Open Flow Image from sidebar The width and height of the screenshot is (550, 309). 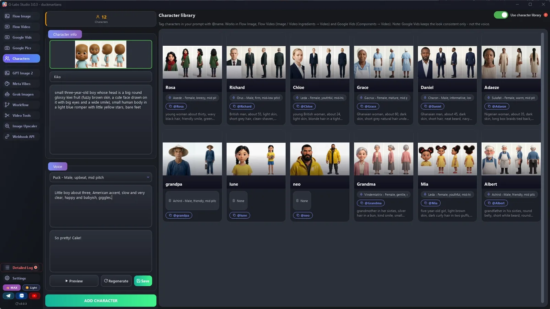pos(21,16)
